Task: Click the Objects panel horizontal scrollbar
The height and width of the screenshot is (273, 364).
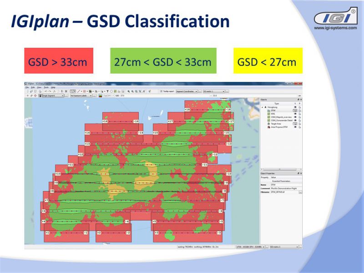Action: click(x=281, y=169)
